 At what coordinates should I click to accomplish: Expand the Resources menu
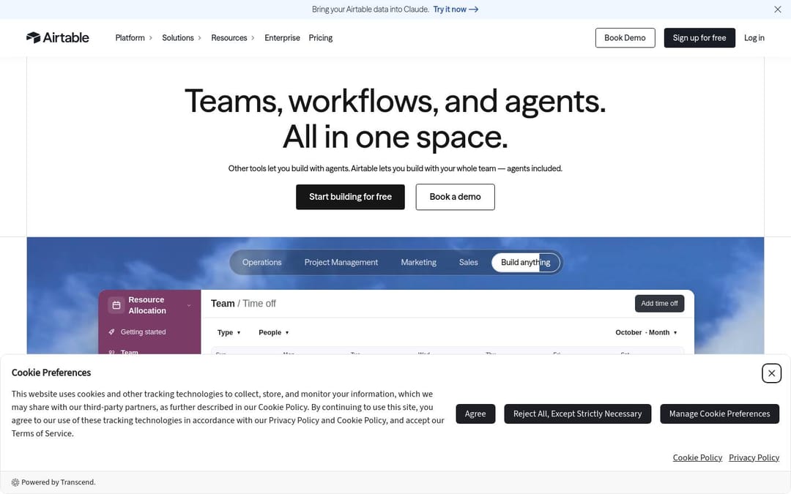click(233, 38)
